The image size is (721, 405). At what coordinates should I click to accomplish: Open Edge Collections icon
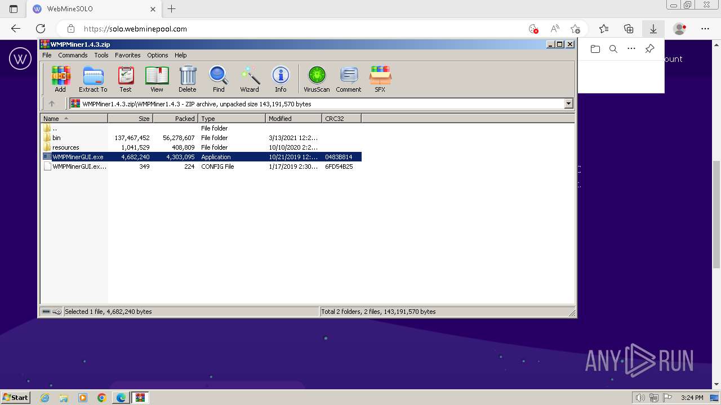[x=629, y=29]
